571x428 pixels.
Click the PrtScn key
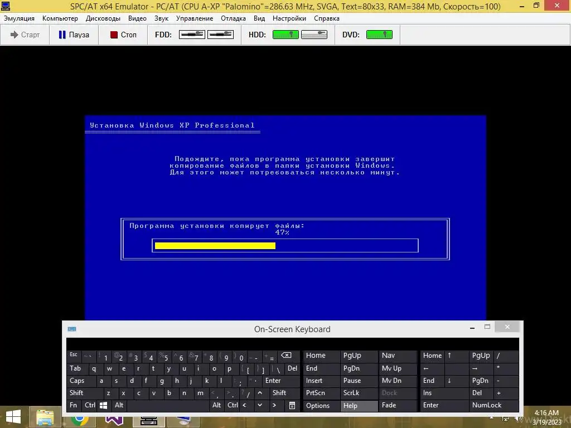click(x=322, y=393)
